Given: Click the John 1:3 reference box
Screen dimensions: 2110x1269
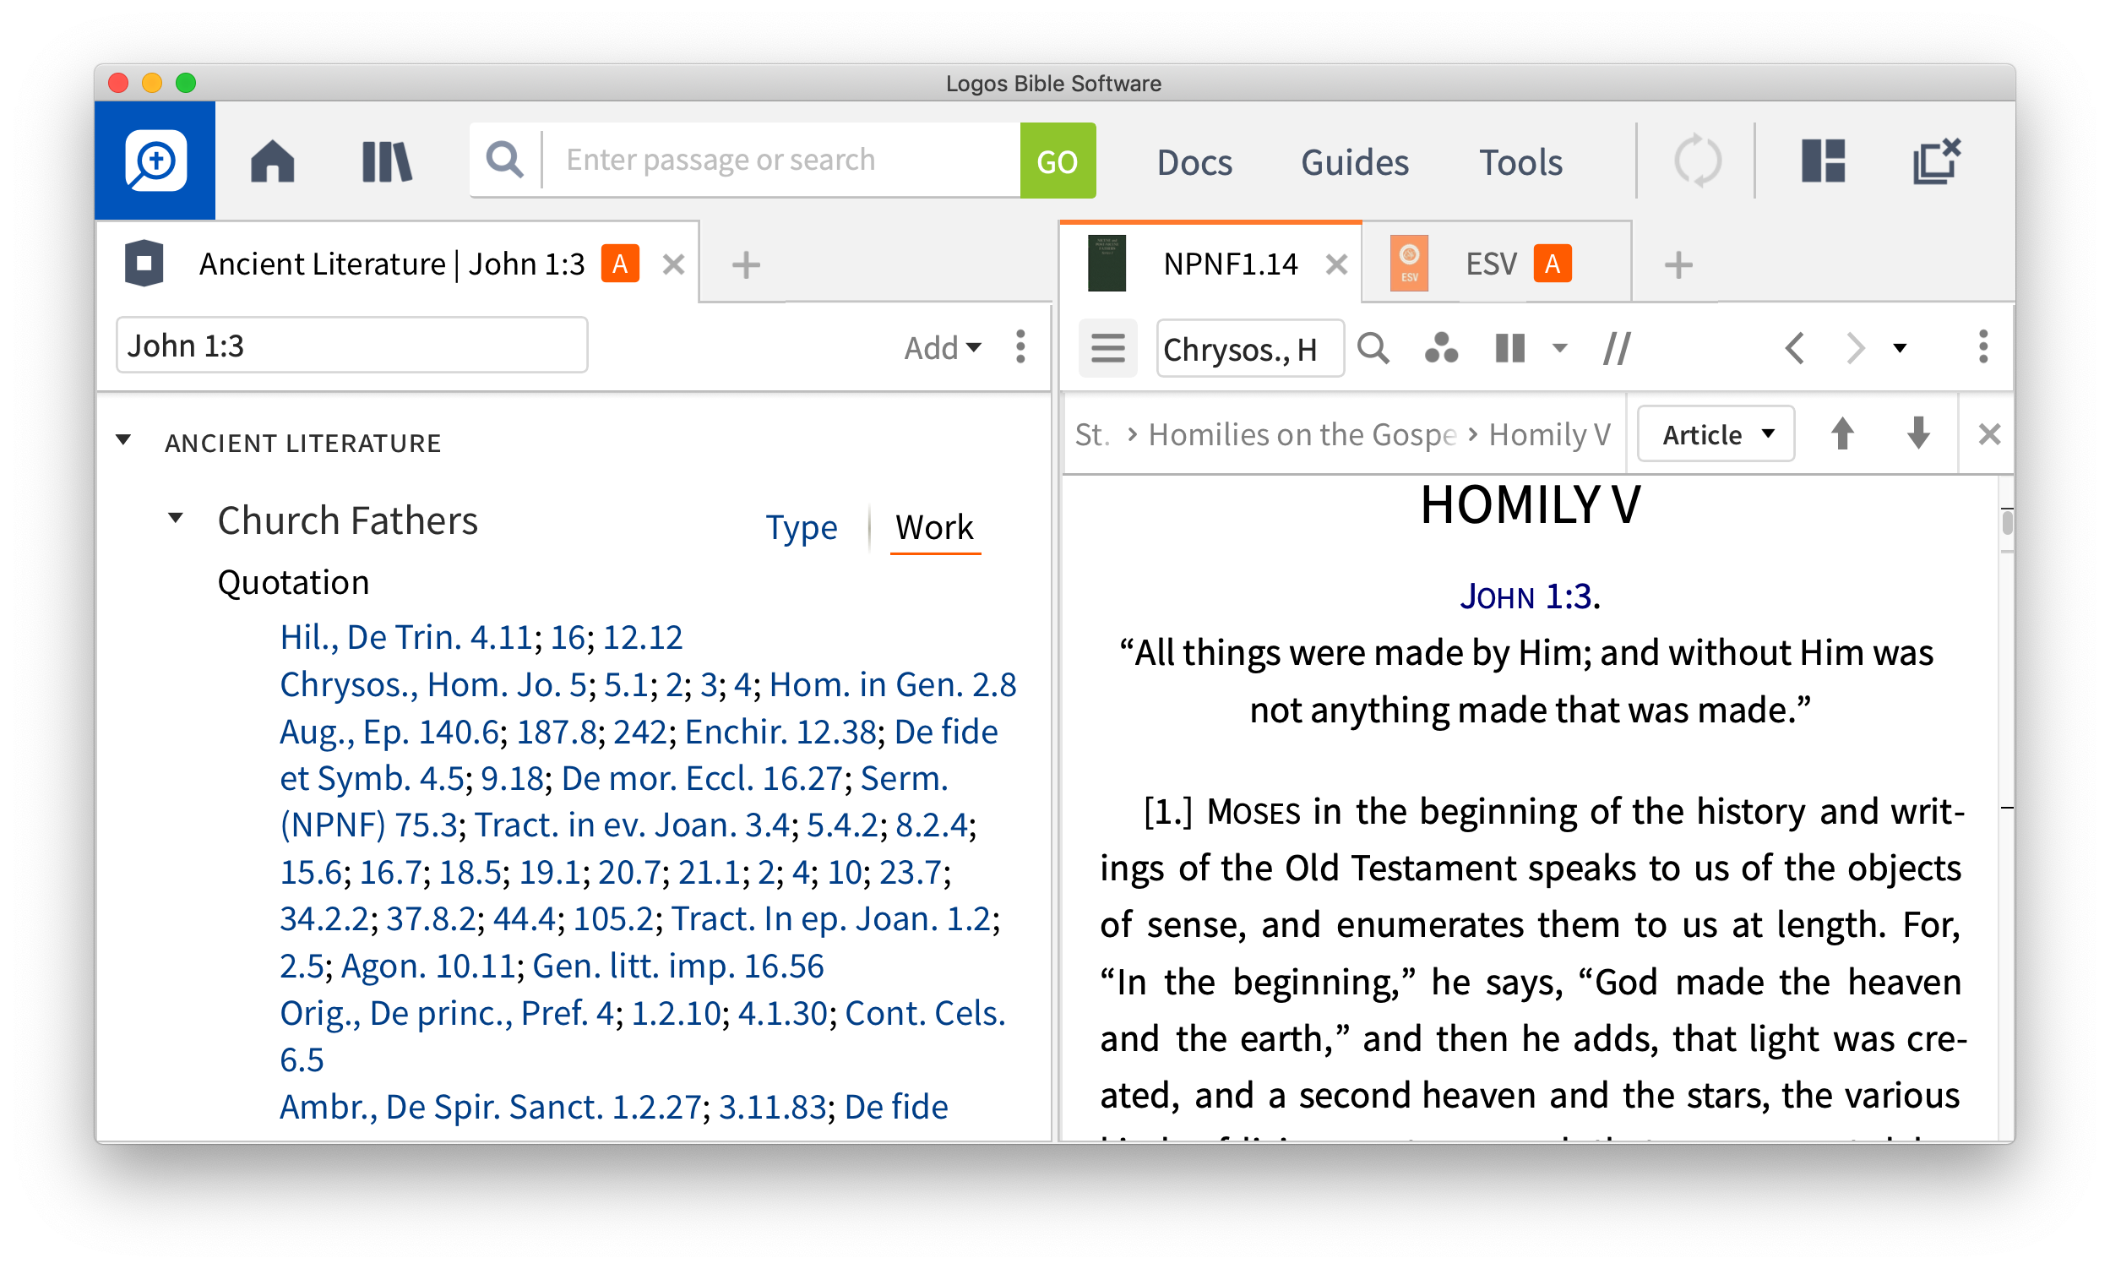Looking at the screenshot, I should [x=351, y=346].
